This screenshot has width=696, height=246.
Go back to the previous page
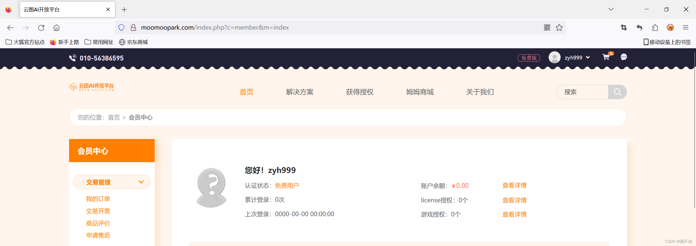tap(10, 27)
